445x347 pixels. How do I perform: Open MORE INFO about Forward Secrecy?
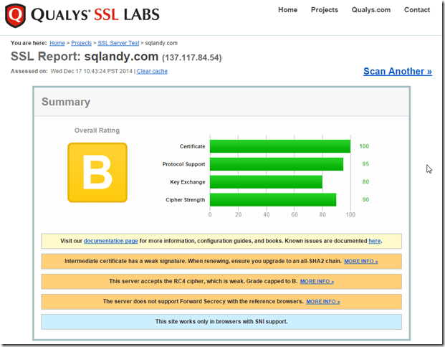click(x=322, y=302)
